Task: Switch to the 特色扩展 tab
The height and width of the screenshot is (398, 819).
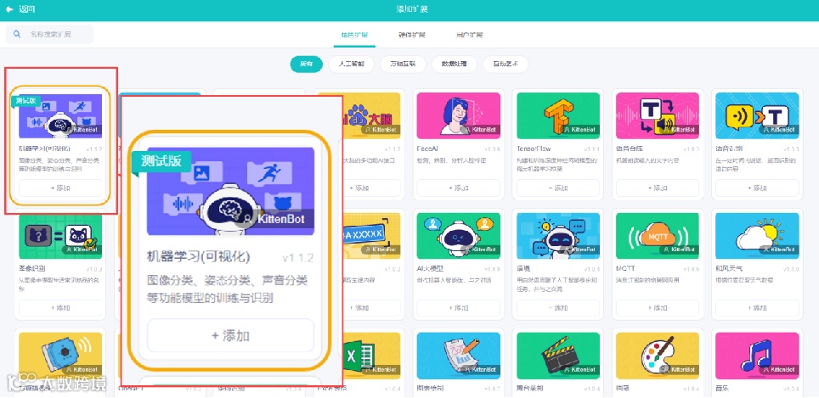Action: click(354, 35)
